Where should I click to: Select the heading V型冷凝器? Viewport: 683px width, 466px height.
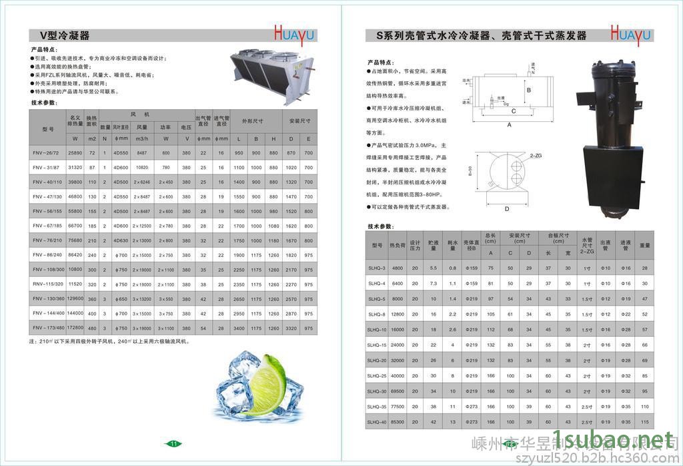click(65, 36)
